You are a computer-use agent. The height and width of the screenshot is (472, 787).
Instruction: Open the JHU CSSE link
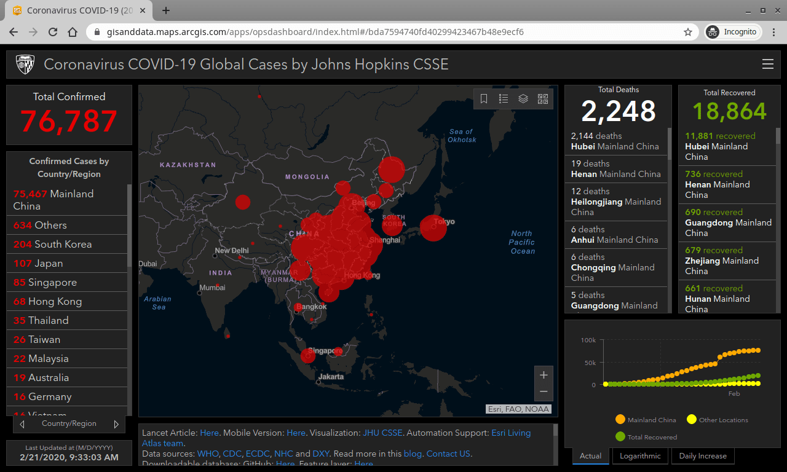click(x=382, y=433)
